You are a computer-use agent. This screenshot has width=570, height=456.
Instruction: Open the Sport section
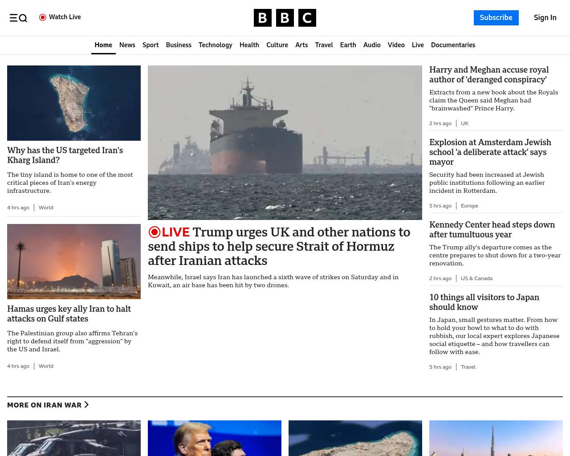click(x=151, y=45)
